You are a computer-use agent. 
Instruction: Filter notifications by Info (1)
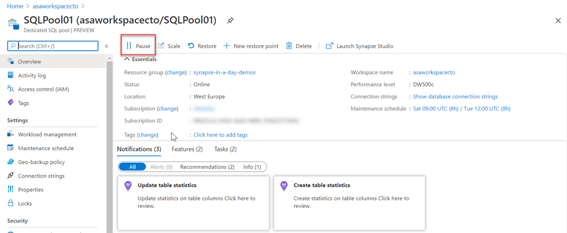point(252,167)
